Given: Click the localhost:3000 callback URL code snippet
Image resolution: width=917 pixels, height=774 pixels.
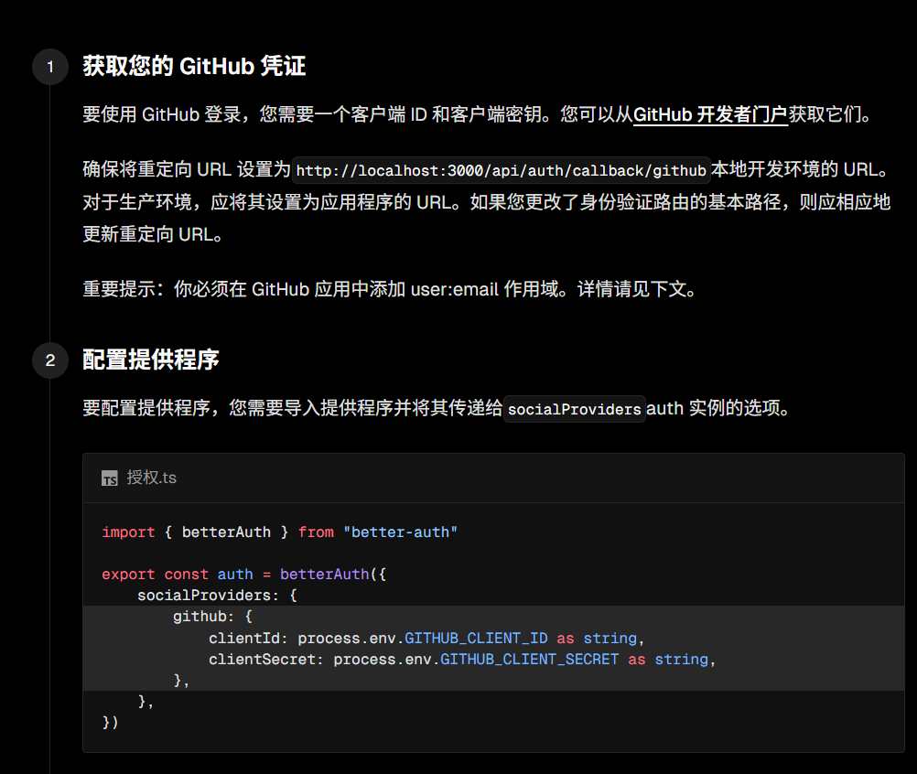Looking at the screenshot, I should [502, 171].
